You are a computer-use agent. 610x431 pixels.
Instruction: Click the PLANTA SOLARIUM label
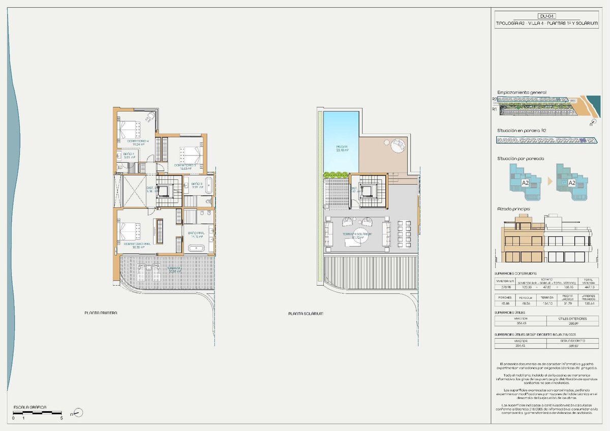[x=306, y=314]
